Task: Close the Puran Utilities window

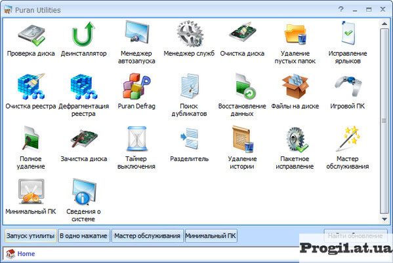Action: point(383,10)
